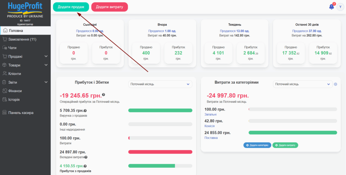Click the Товари box icon

5,65
